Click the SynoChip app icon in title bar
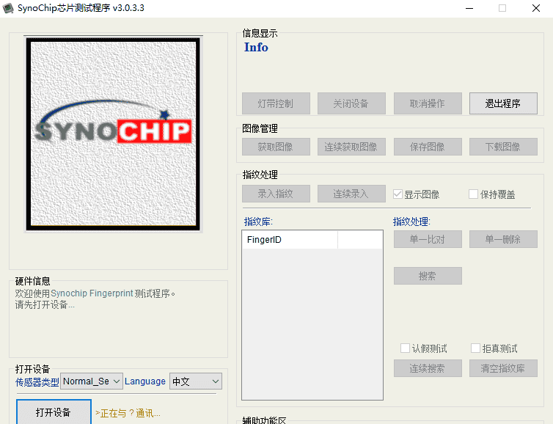The image size is (553, 424). tap(8, 8)
